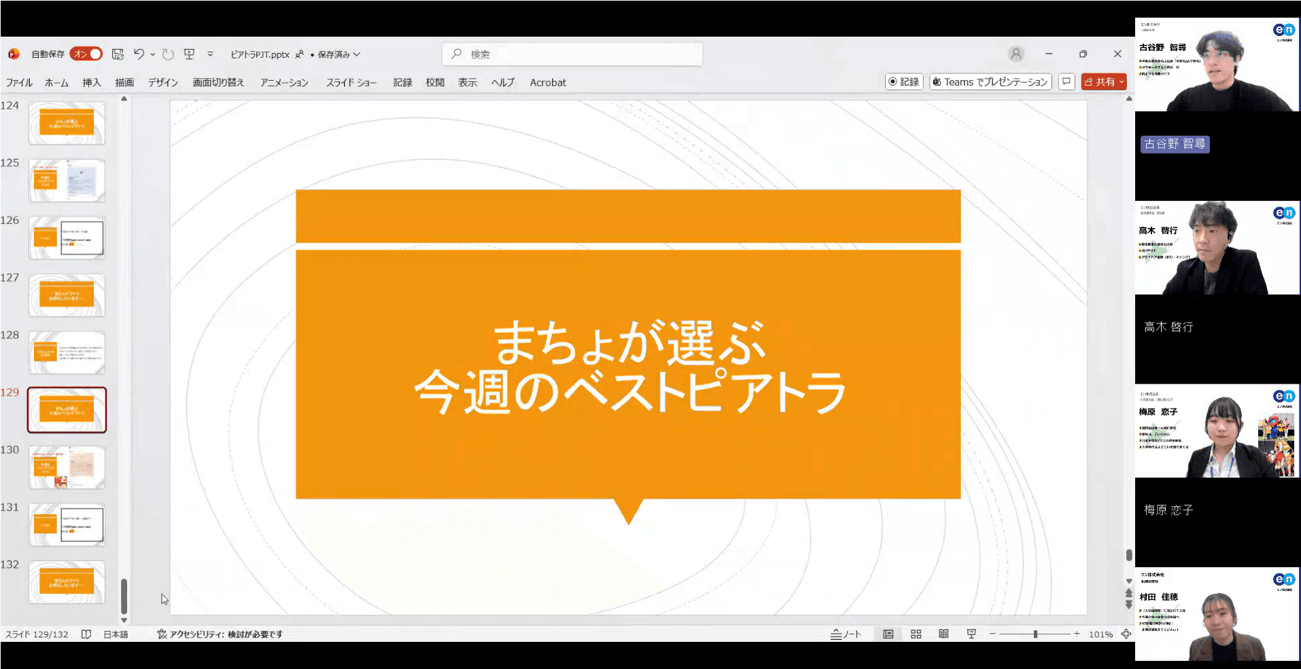Image resolution: width=1301 pixels, height=669 pixels.
Task: Toggle Normal view button in status bar
Action: (x=888, y=634)
